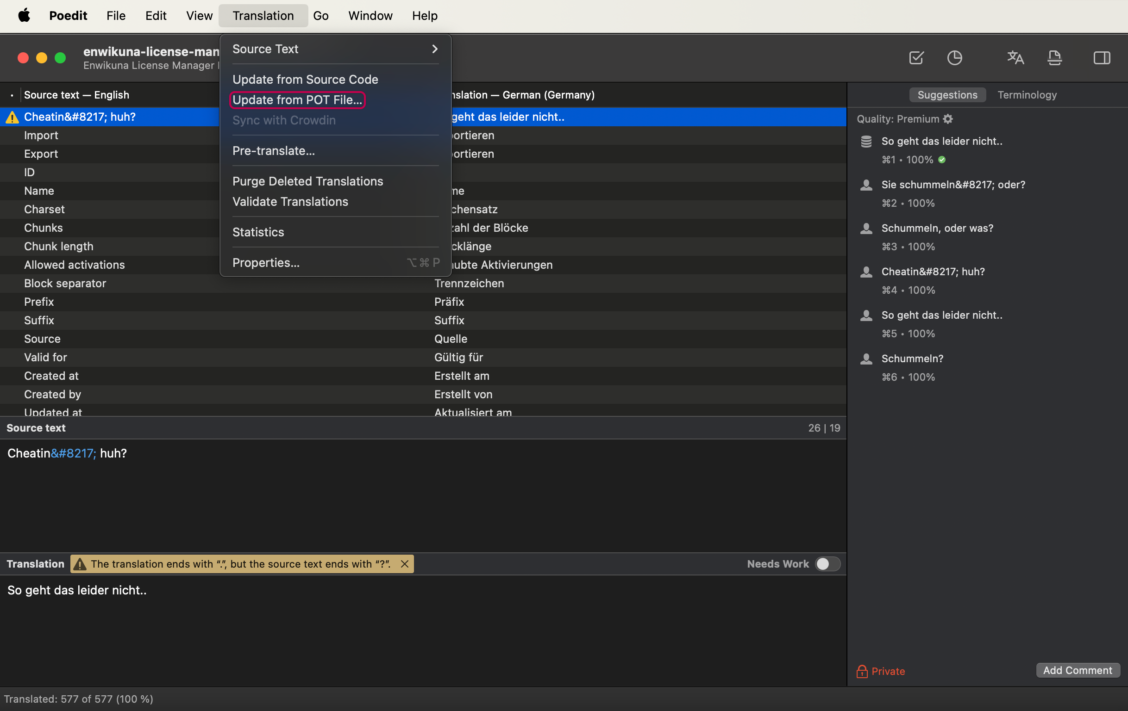The width and height of the screenshot is (1128, 711).
Task: Click the Sync/upload toolbar icon
Action: pyautogui.click(x=1054, y=57)
